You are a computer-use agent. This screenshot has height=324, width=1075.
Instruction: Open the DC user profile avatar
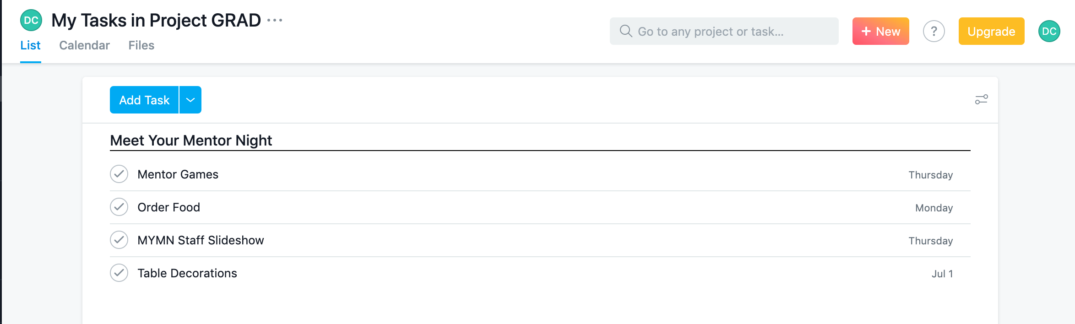pyautogui.click(x=1049, y=31)
